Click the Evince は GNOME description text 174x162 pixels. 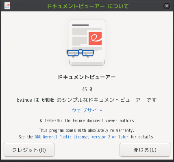click(87, 100)
